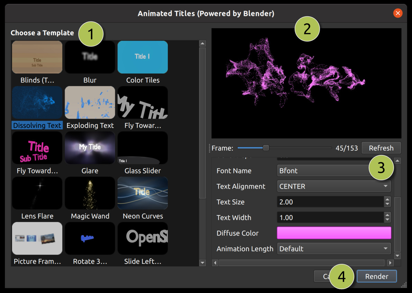Select the Fly Towards Camera template

[143, 102]
